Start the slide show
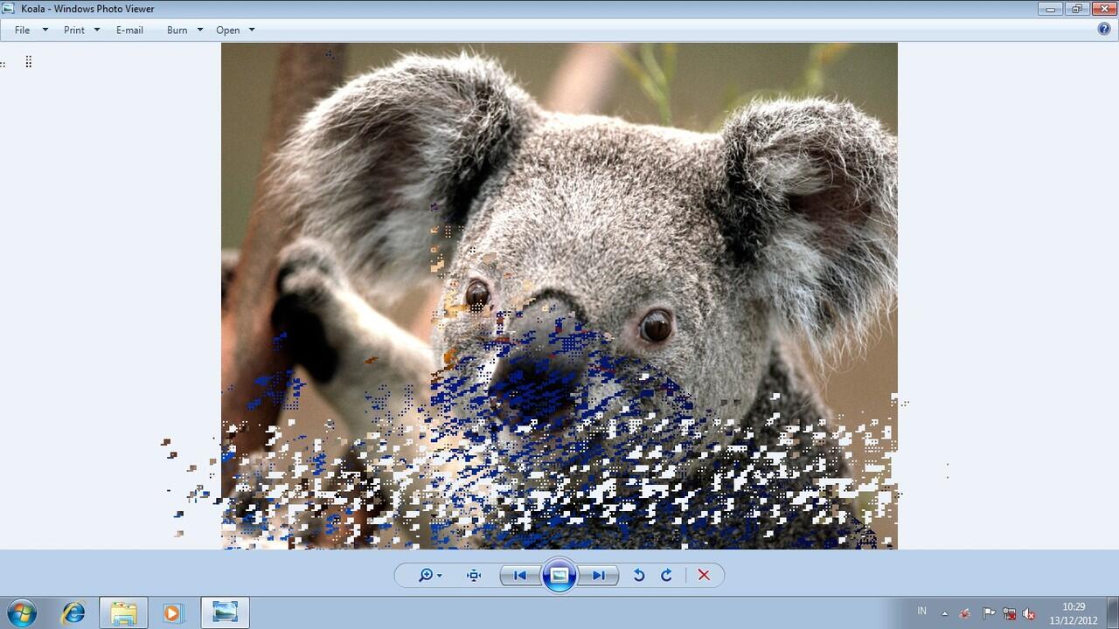 coord(559,575)
